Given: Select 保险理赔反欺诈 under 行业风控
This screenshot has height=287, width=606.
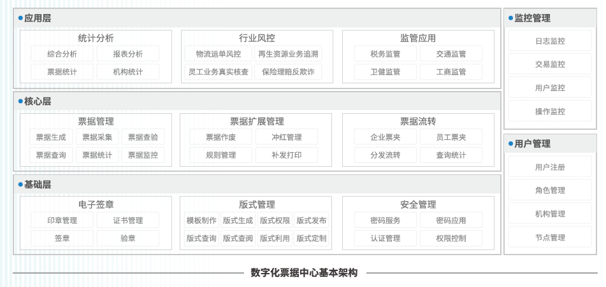Looking at the screenshot, I should [x=288, y=72].
